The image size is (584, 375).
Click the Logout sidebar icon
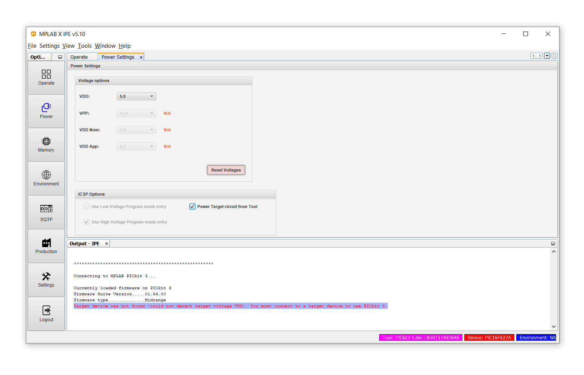(46, 313)
